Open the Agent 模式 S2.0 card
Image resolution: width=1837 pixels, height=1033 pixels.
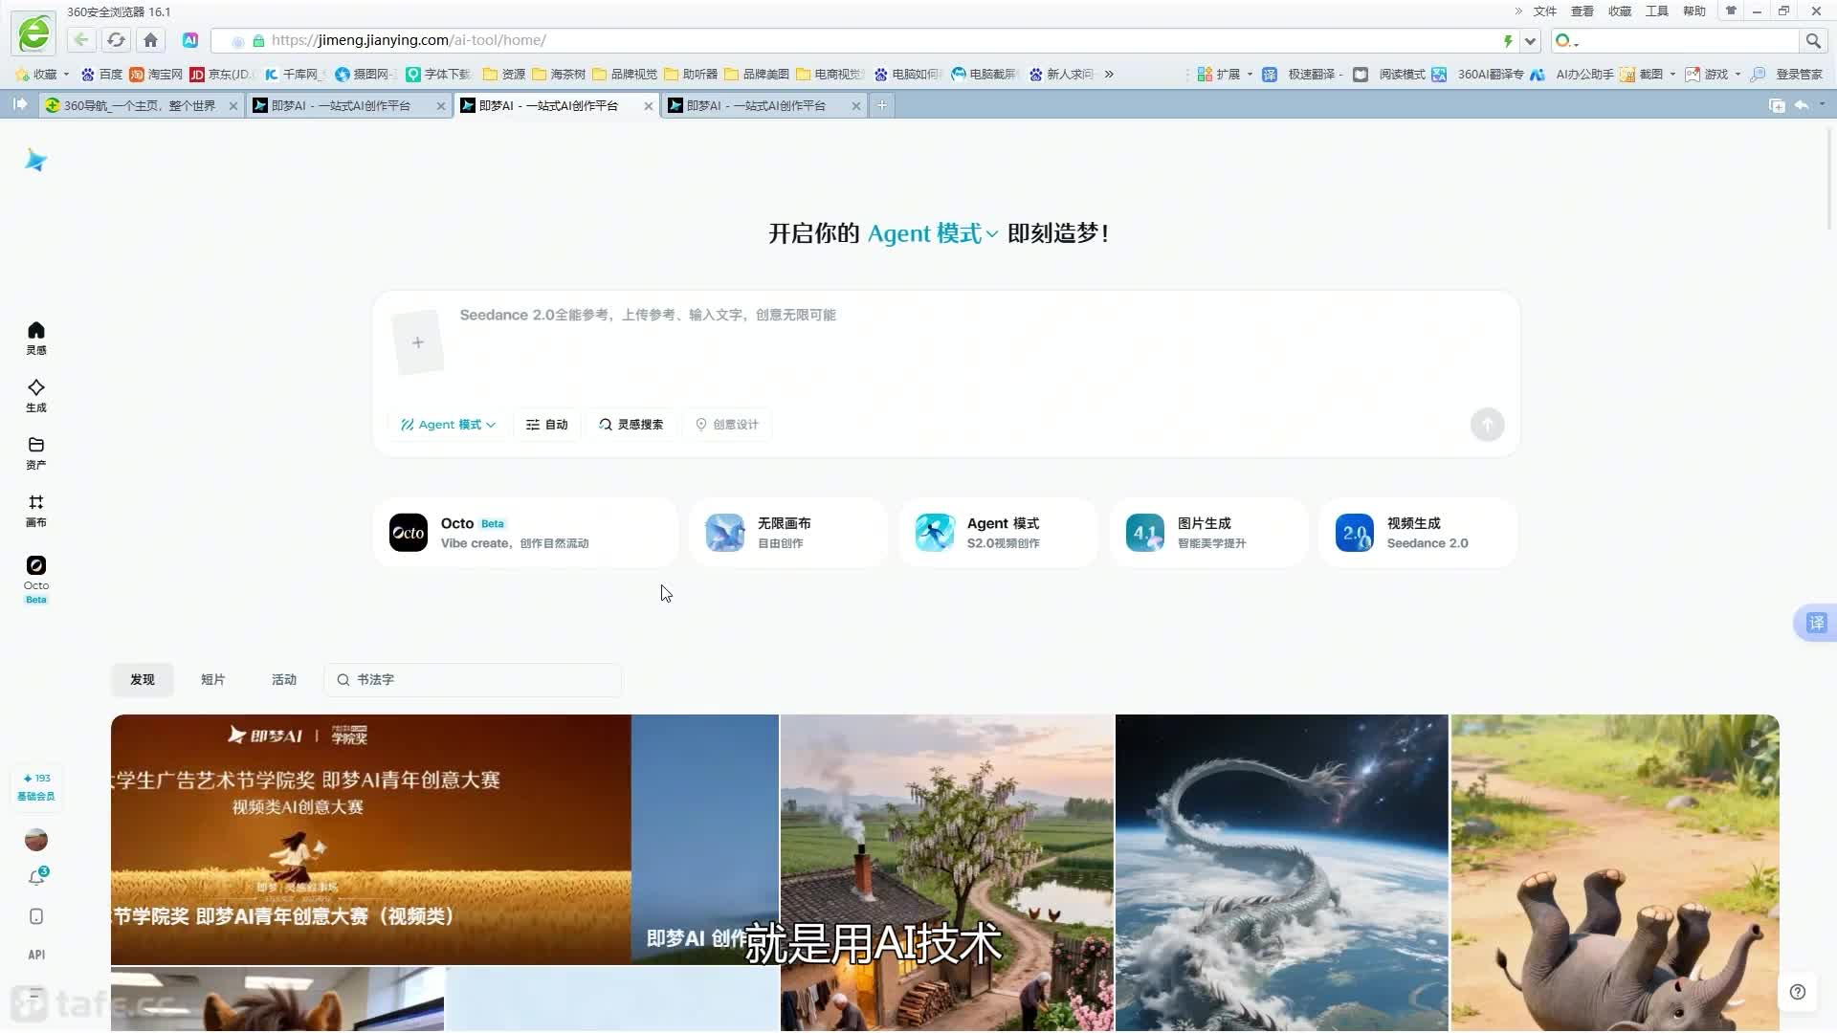click(x=998, y=533)
